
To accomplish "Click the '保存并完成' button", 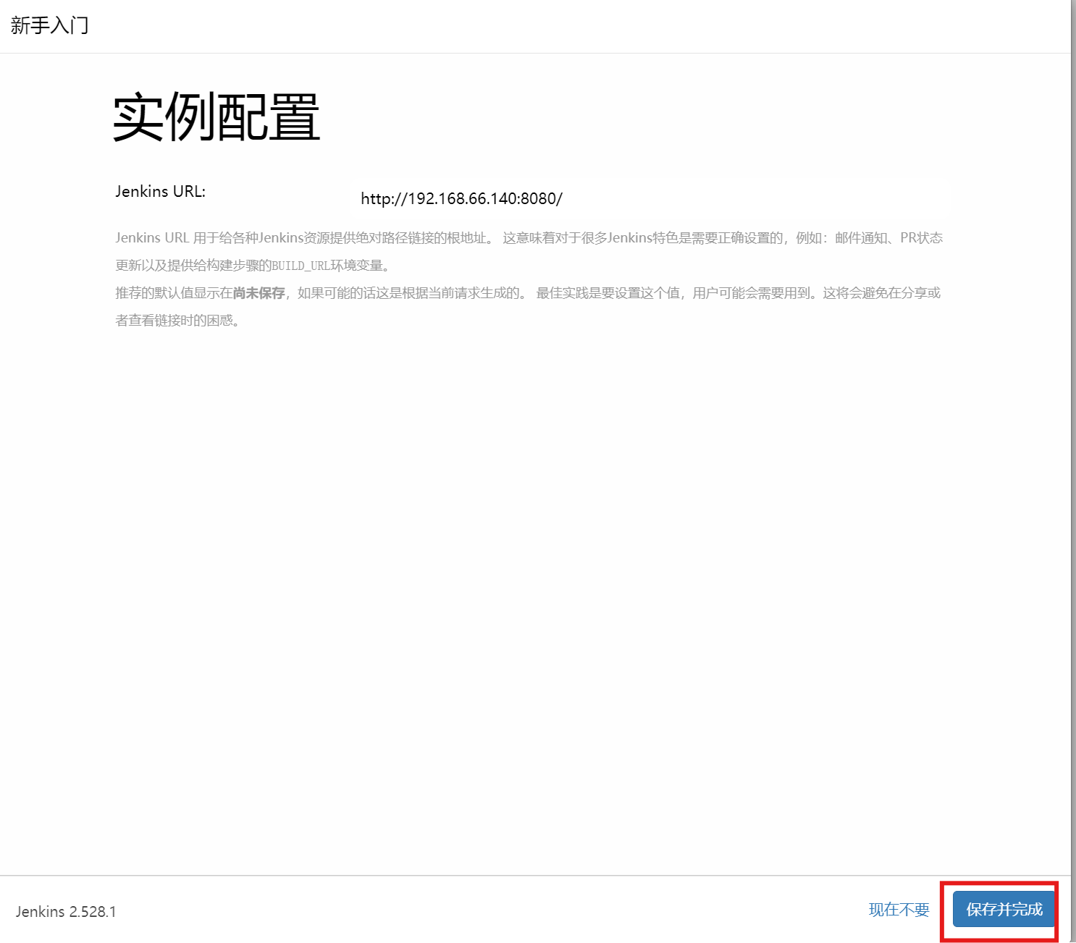I will [1004, 909].
